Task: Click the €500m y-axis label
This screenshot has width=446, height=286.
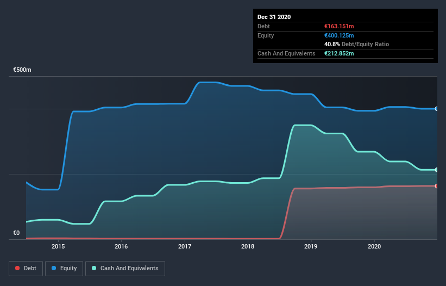Action: click(x=22, y=70)
